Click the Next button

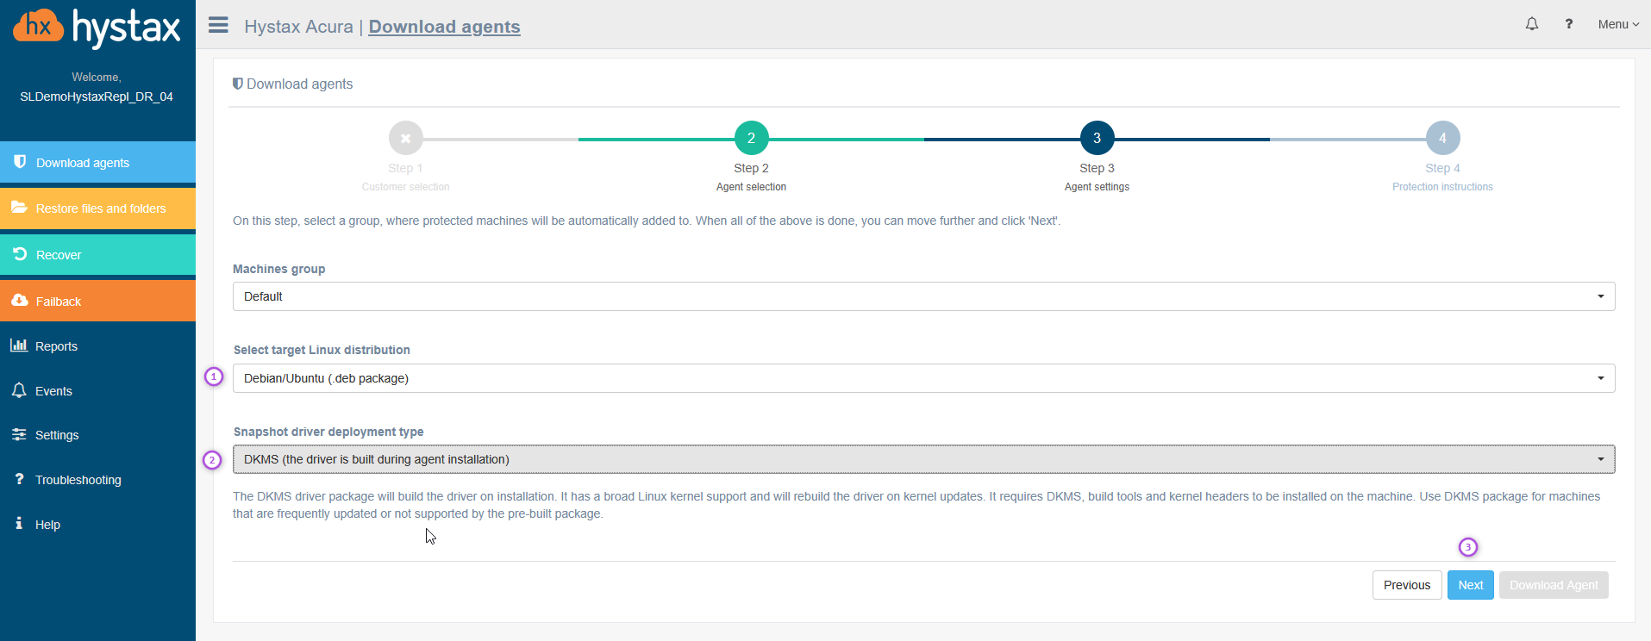pos(1470,585)
